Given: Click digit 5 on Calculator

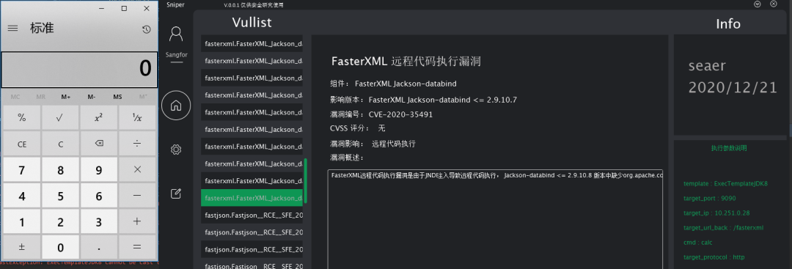Looking at the screenshot, I should point(60,196).
